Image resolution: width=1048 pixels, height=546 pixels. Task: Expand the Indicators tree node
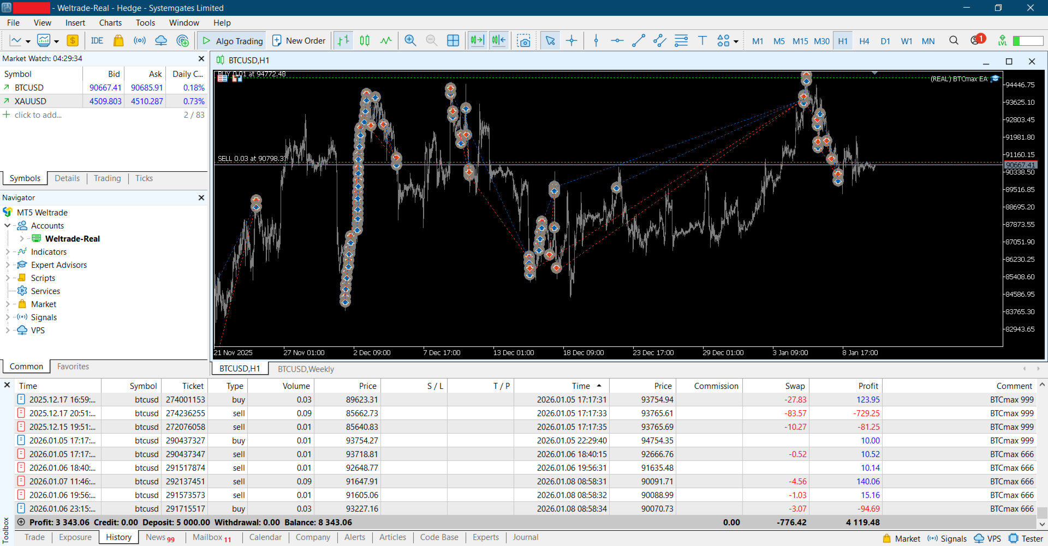click(x=8, y=252)
